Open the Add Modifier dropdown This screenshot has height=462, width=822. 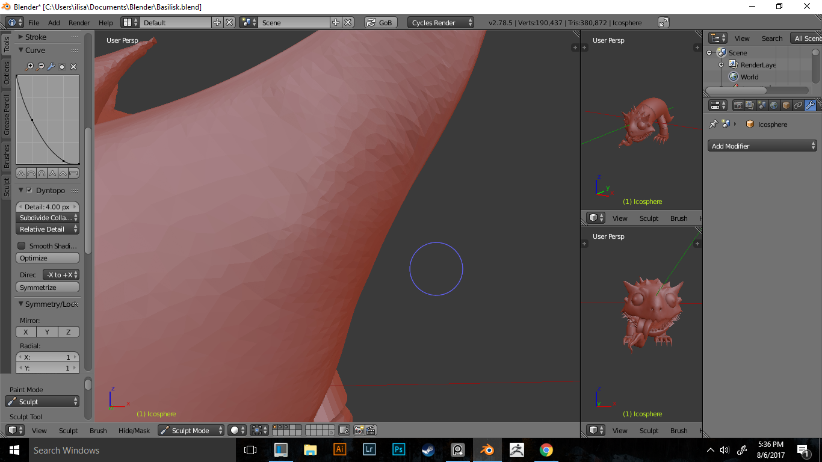tap(762, 146)
